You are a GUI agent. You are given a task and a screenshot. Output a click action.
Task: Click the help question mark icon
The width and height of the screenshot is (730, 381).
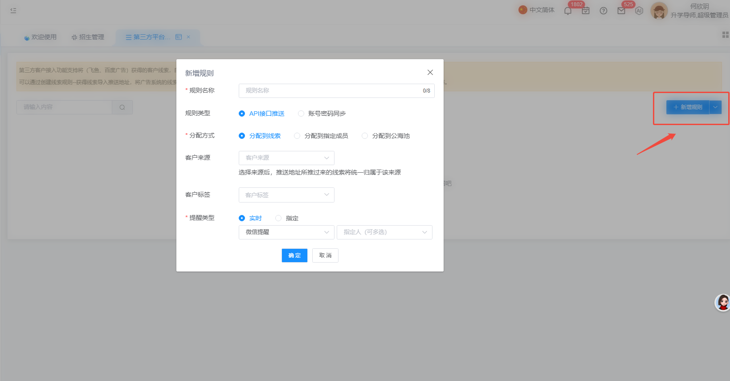(x=604, y=11)
